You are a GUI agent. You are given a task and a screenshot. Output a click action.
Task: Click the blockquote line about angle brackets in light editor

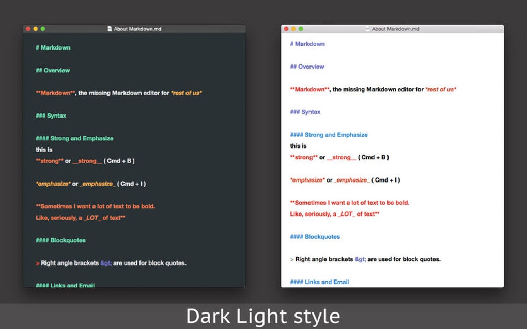tap(365, 259)
